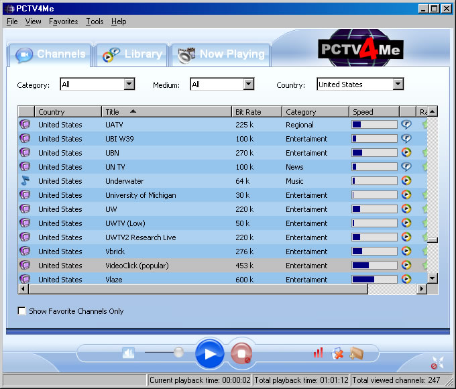The width and height of the screenshot is (456, 389).
Task: Click the Media Player icon on the UWTV (Low) row
Action: (406, 223)
